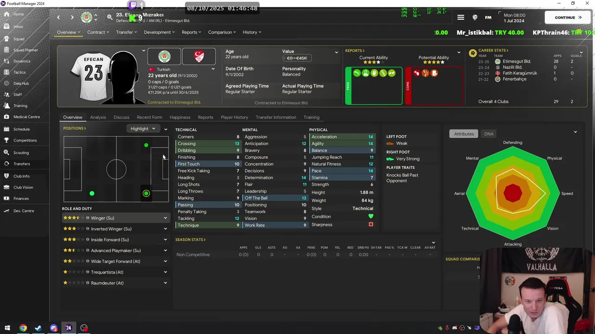Open the History dropdown menu
Viewport: 595px width, 334px height.
click(252, 32)
